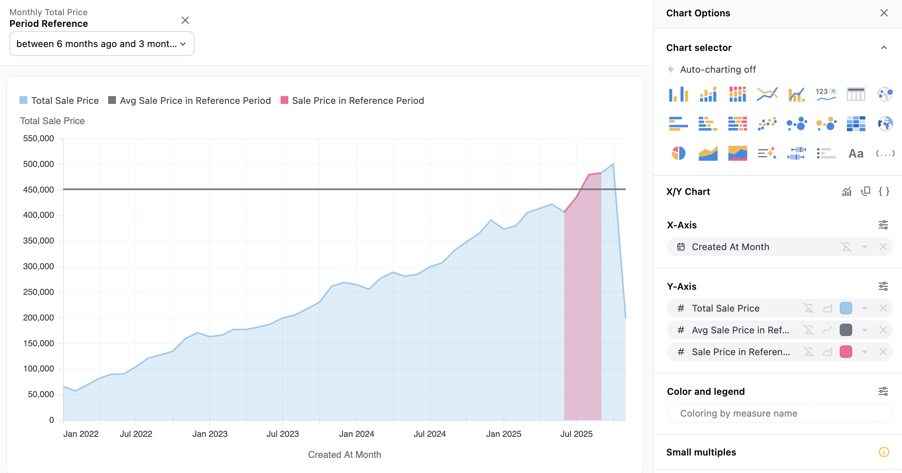Choose the scatter plot chart icon
Viewport: 902px width, 473px height.
(x=767, y=124)
